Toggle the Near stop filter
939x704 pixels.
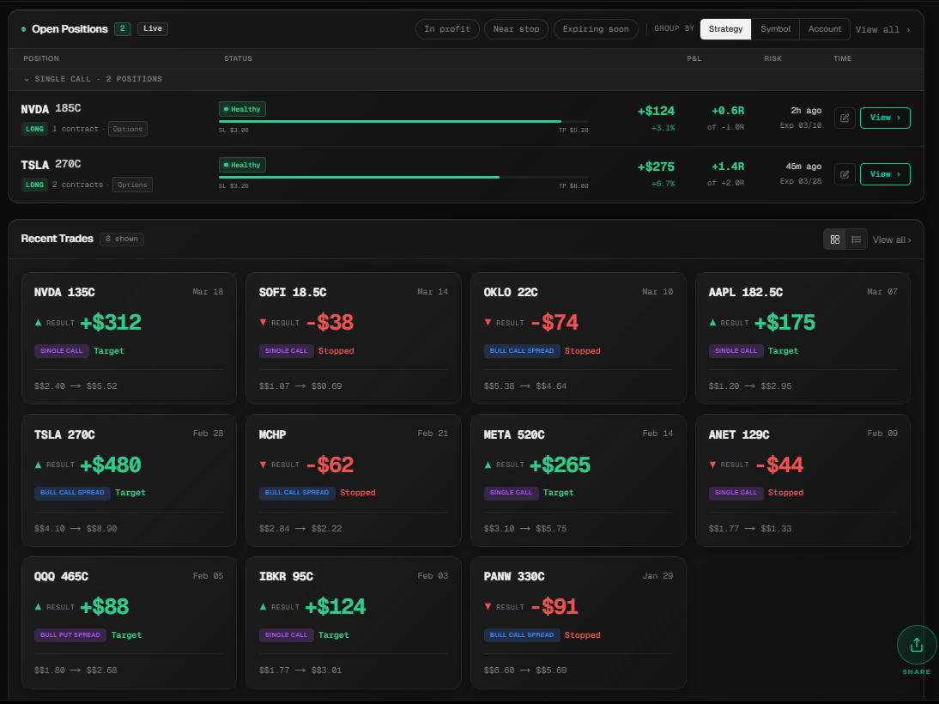point(516,28)
